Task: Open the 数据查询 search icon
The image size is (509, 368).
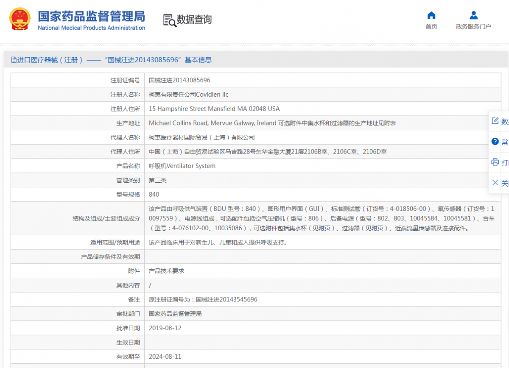Action: click(x=170, y=20)
